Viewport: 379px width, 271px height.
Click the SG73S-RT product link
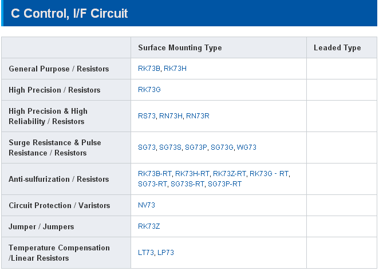(187, 184)
